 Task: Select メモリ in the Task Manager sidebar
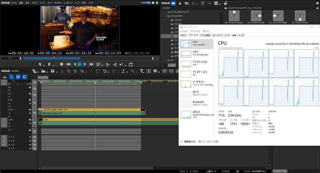(195, 53)
